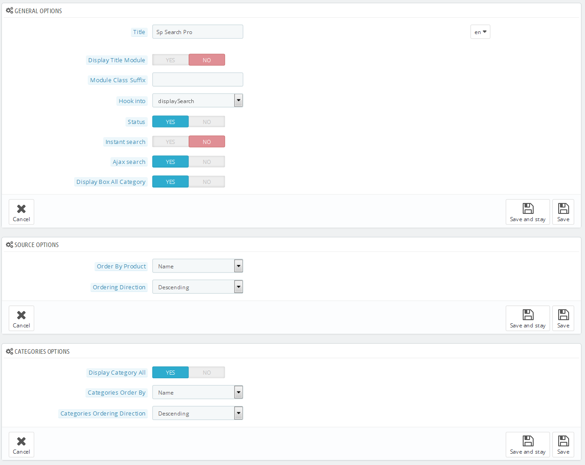Open the Hook into dropdown
Screen dimensions: 585x465
pyautogui.click(x=198, y=100)
